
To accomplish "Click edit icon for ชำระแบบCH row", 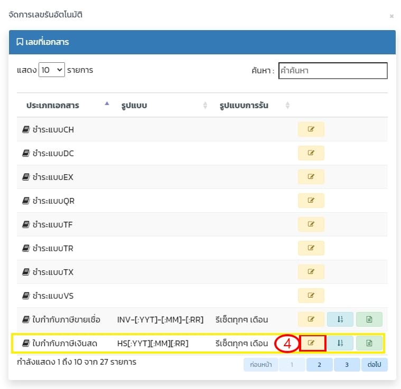I will click(311, 129).
